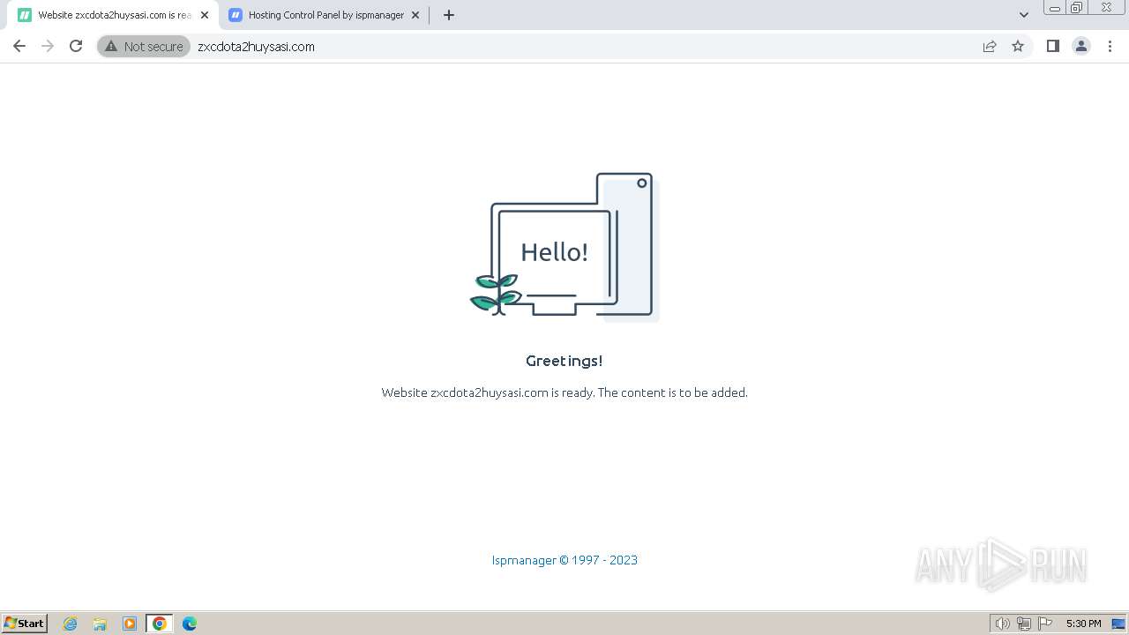Click the Hello! computer illustration
The width and height of the screenshot is (1129, 635).
click(564, 246)
